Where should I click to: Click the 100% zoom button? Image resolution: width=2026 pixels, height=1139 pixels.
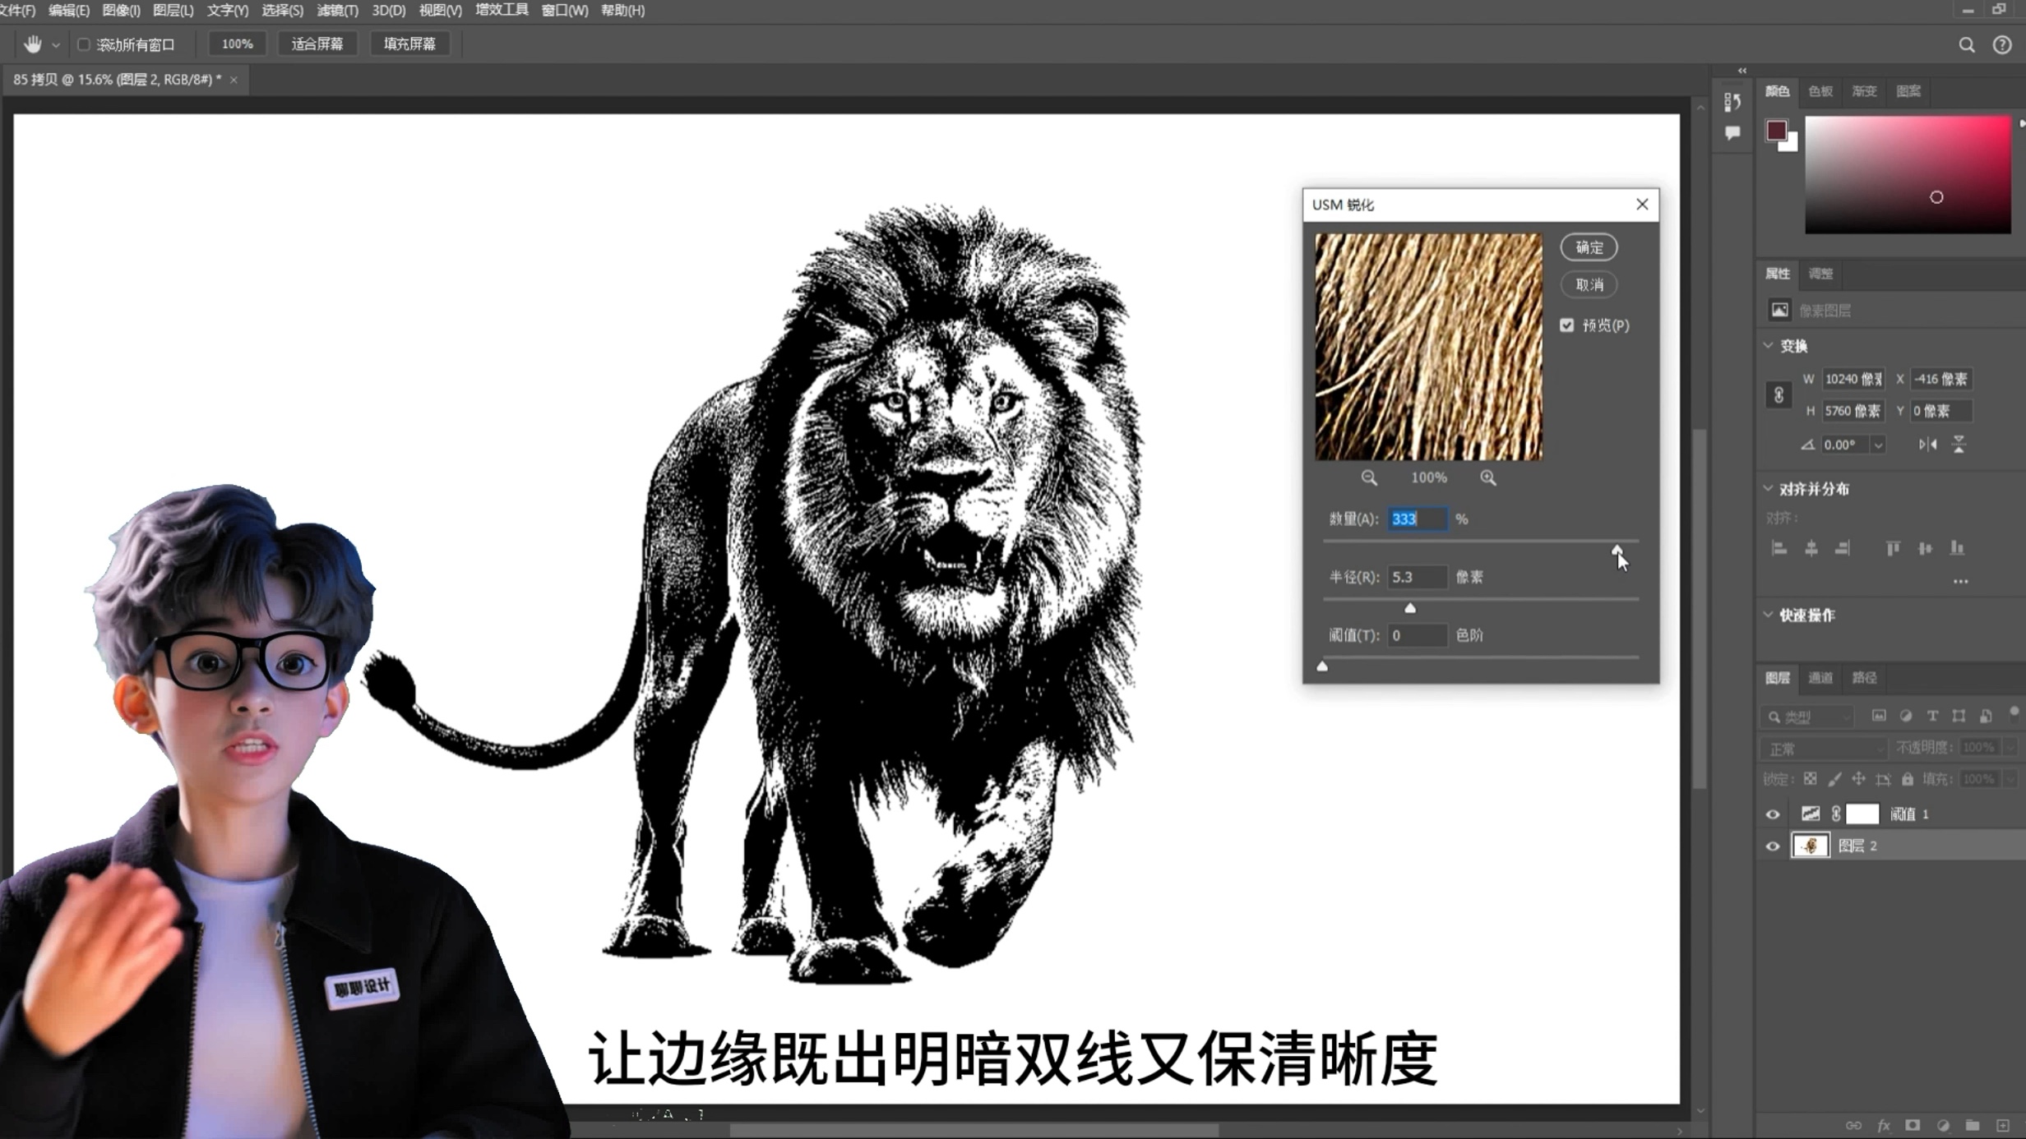click(237, 44)
